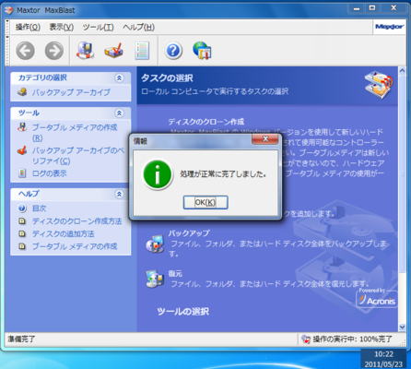Screen dimensions: 411x369
Task: Click the 操作の実行中: 100%完了 status text
Action: pos(352,339)
